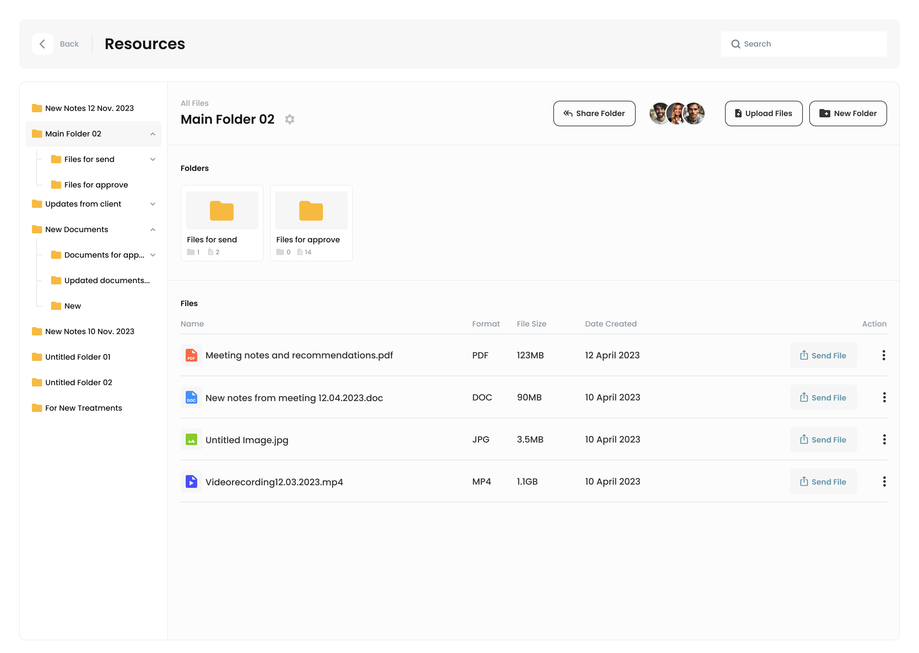This screenshot has height=653, width=919.
Task: Click the DOC file icon
Action: [x=191, y=397]
